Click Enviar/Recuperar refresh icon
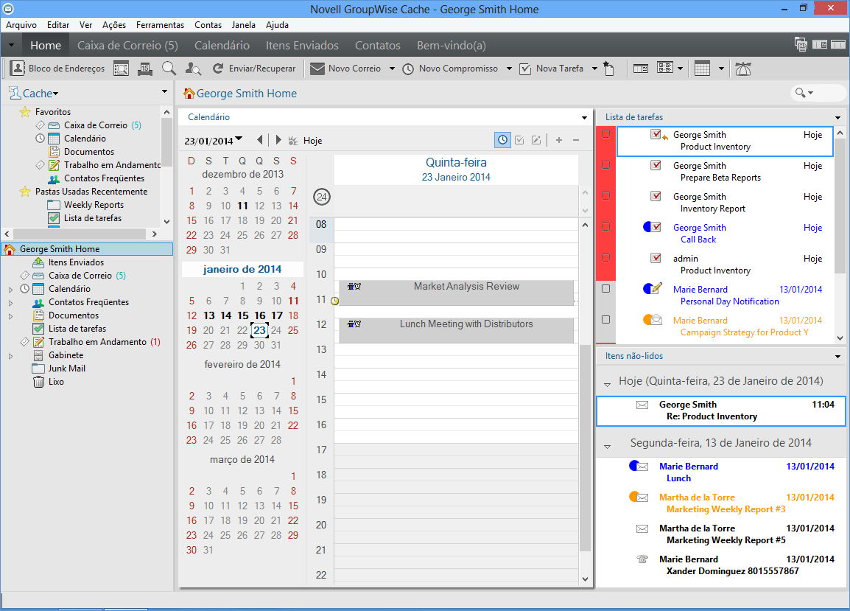The width and height of the screenshot is (850, 611). click(x=218, y=69)
